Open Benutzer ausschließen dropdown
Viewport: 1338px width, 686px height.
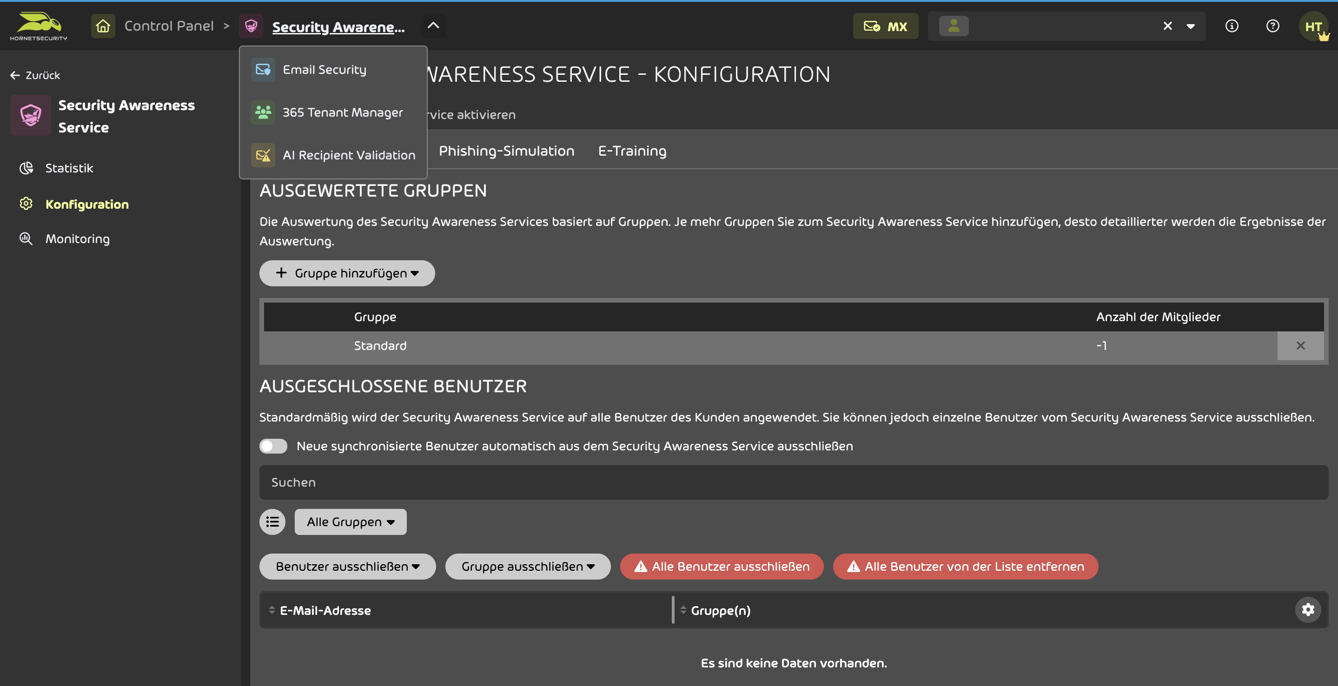(x=347, y=567)
